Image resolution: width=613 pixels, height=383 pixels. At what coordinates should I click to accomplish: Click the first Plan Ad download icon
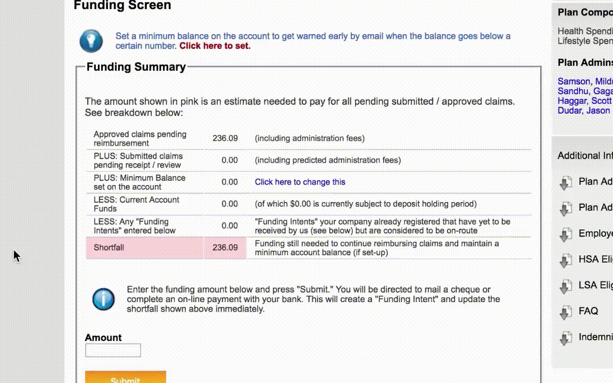565,182
